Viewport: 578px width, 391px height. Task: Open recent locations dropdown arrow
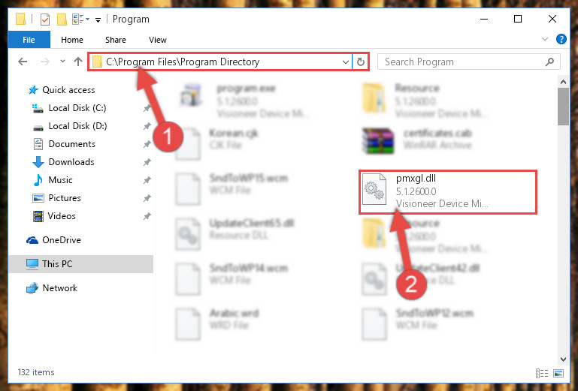point(62,62)
